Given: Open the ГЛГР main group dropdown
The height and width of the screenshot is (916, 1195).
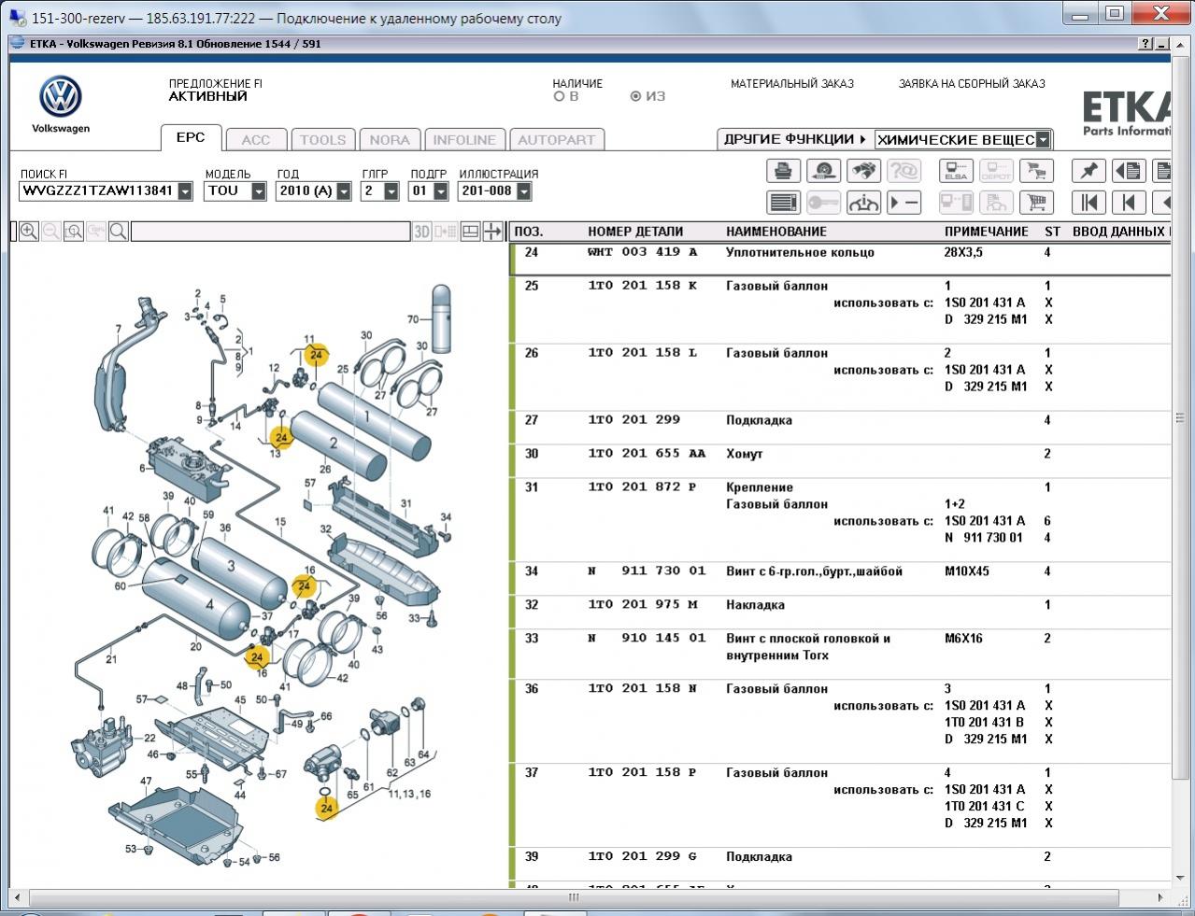Looking at the screenshot, I should point(391,191).
